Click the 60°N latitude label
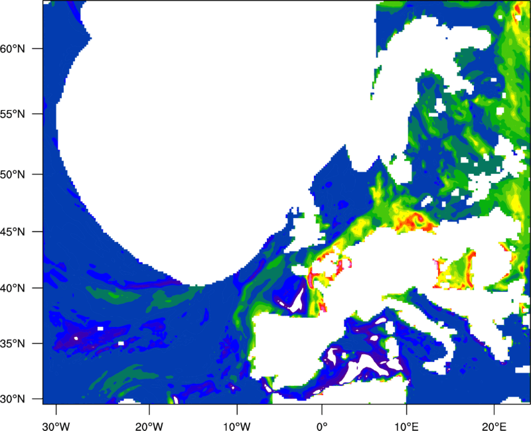The image size is (531, 431). pyautogui.click(x=13, y=48)
